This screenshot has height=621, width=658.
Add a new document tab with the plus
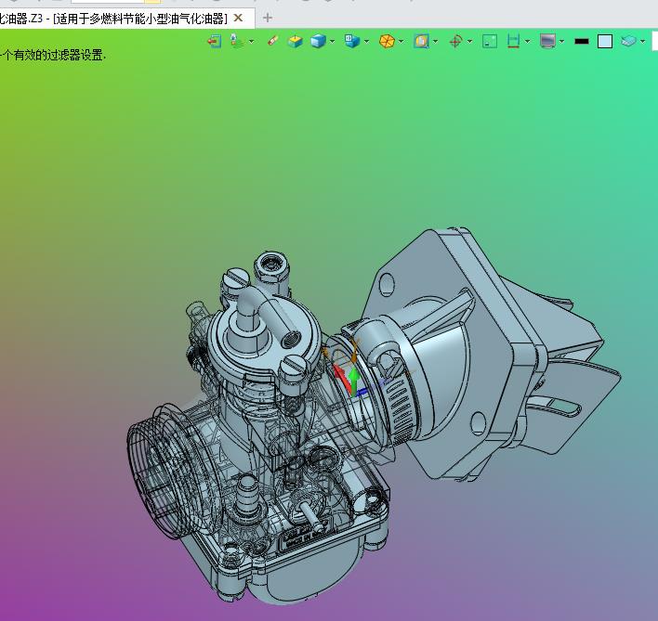coord(268,18)
